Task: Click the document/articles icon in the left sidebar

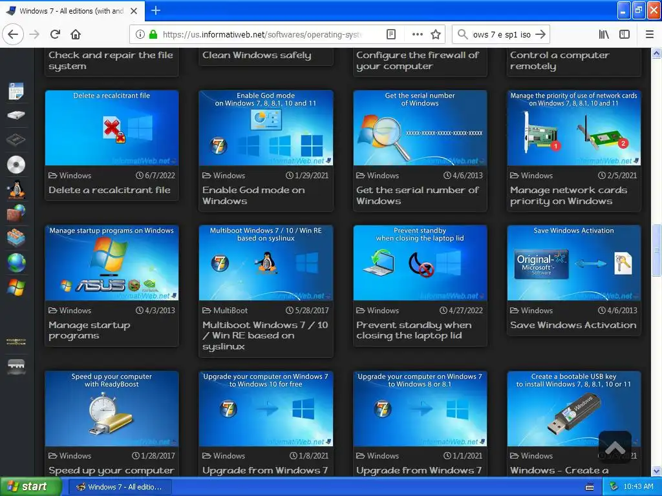Action: click(16, 91)
